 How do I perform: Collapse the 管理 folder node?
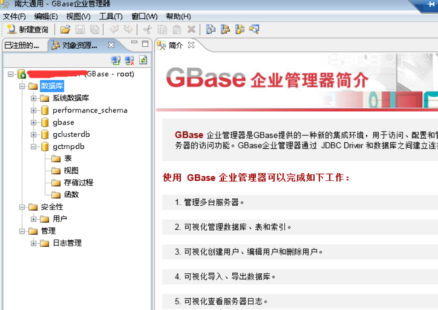(x=22, y=231)
